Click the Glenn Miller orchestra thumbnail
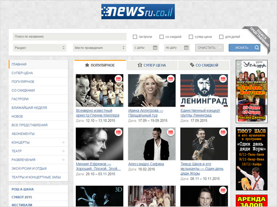This screenshot has height=207, width=277. [100, 91]
